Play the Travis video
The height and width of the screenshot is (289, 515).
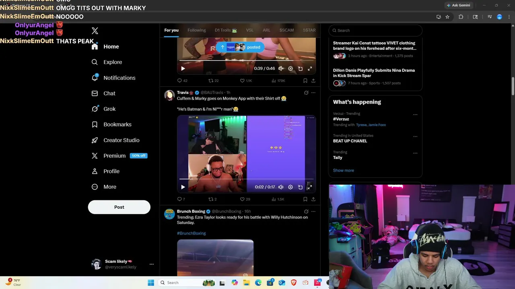[183, 187]
